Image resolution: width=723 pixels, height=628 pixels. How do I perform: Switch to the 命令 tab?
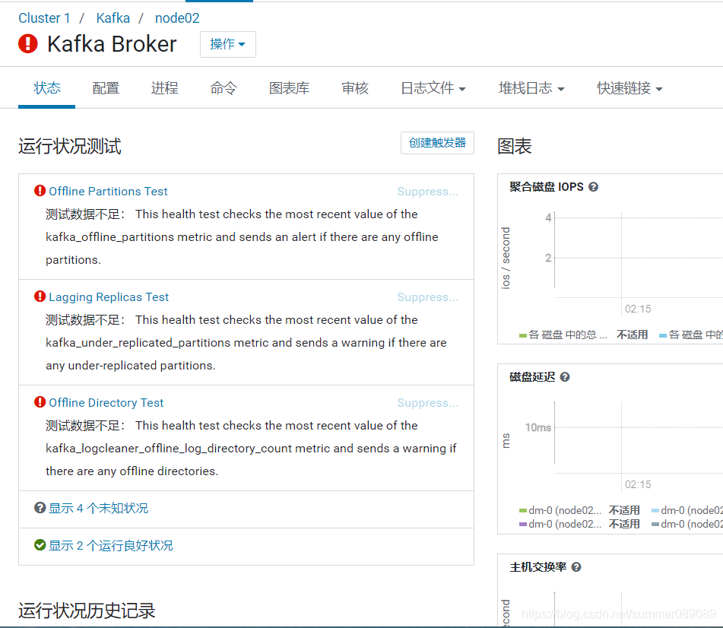coord(224,88)
